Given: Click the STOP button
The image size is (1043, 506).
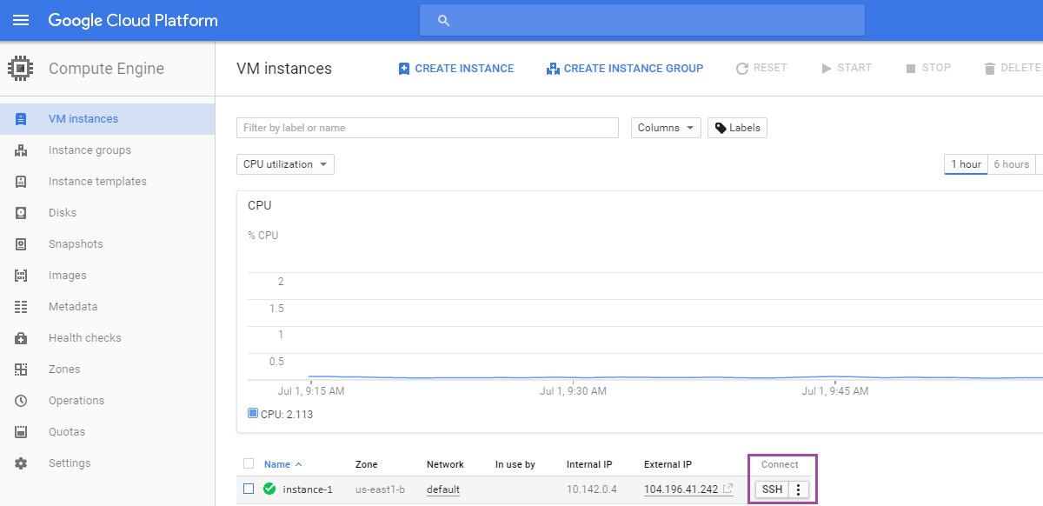Looking at the screenshot, I should click(928, 68).
